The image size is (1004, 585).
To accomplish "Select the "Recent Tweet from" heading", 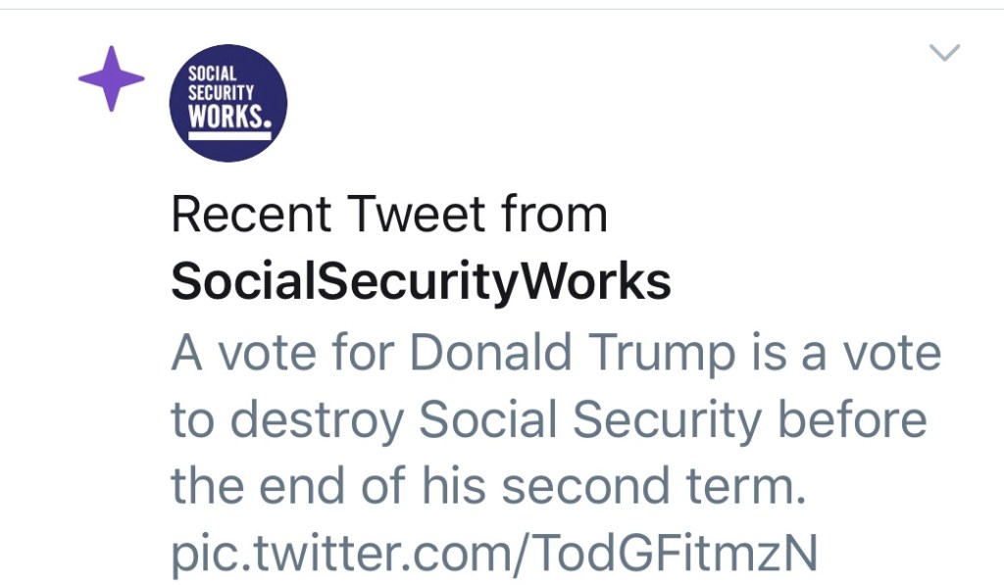I will (x=389, y=215).
